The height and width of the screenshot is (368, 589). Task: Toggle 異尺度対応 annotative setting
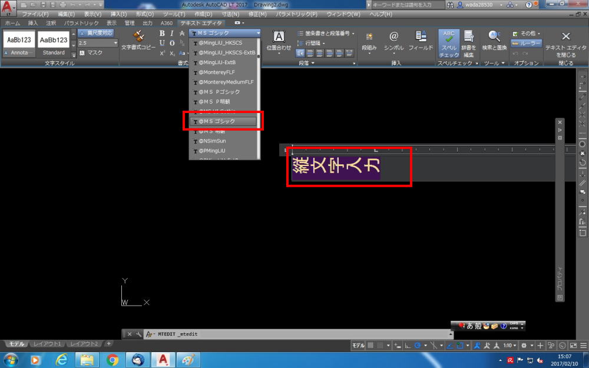tap(96, 33)
